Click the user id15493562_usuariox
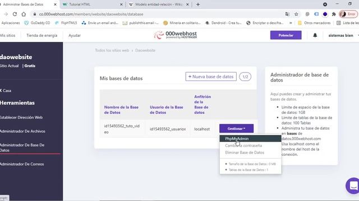Screen dimensions: 359x201 (x=168, y=129)
